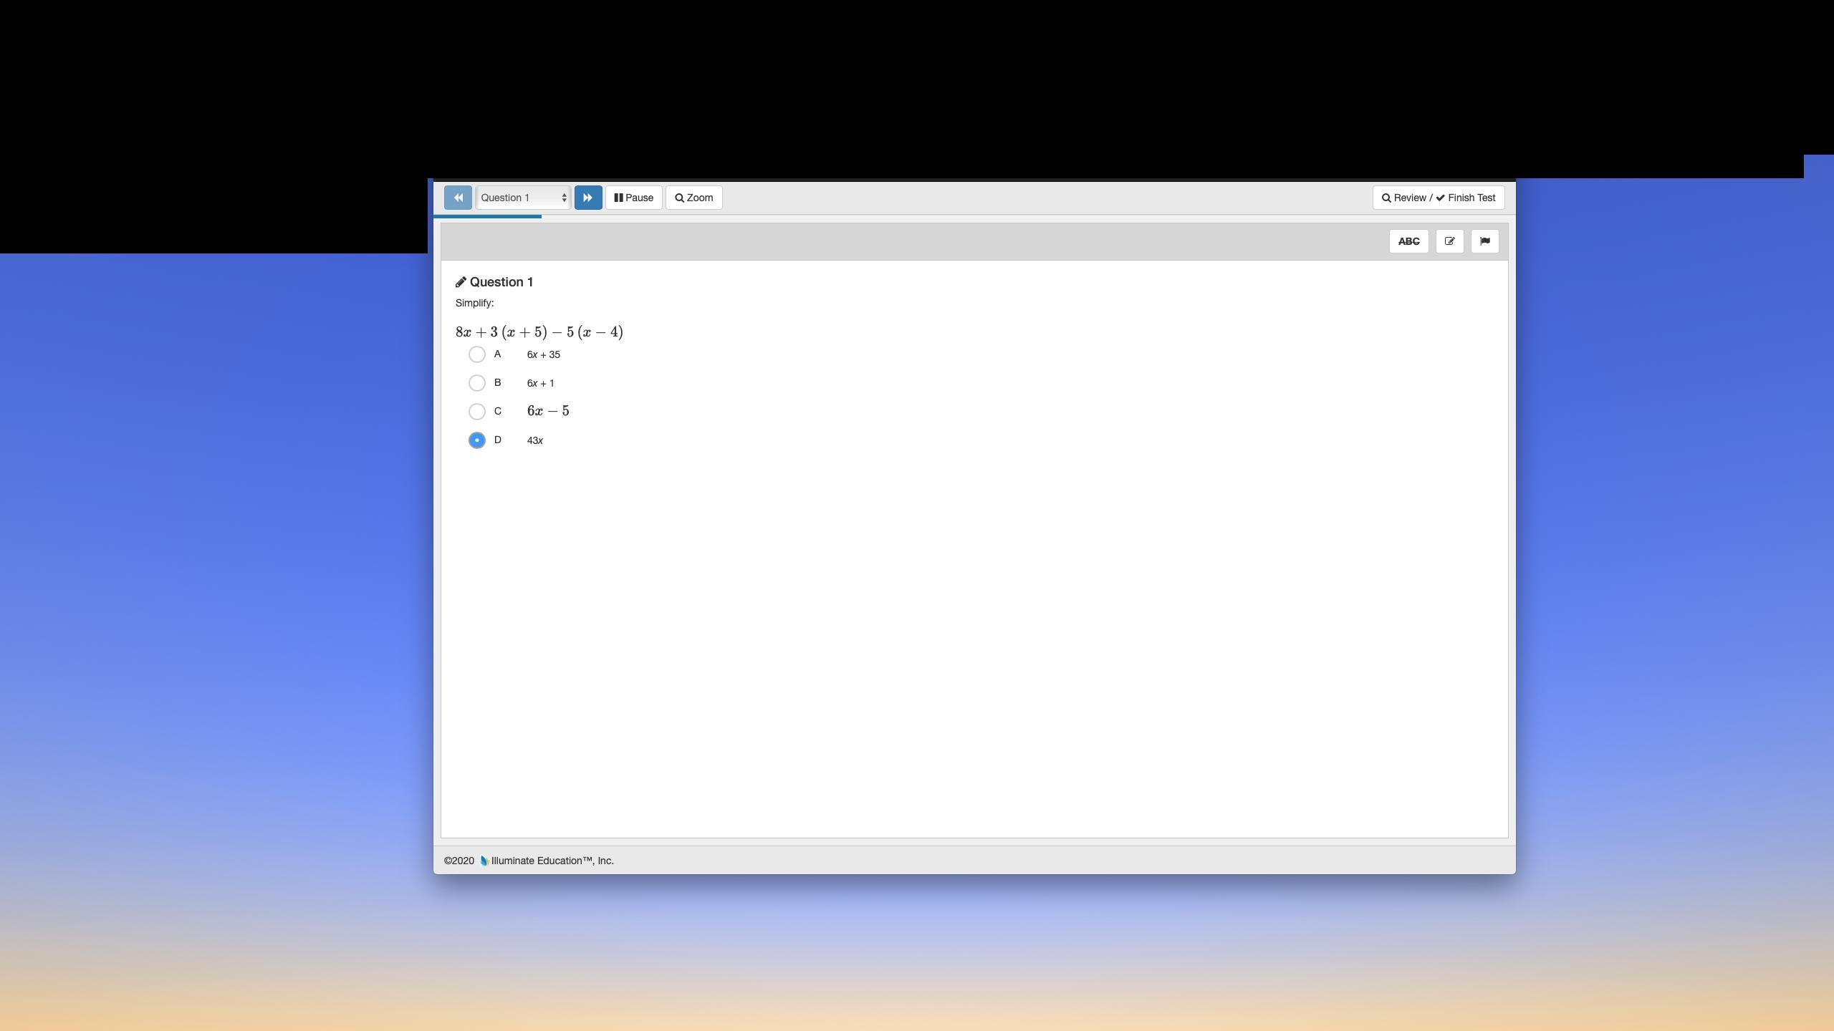Click the expression 8x + 3(x + 5) − 5(x − 4)
Screen dimensions: 1834x1031
[539, 332]
